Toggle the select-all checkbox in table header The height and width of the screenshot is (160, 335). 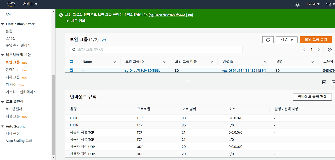71,61
